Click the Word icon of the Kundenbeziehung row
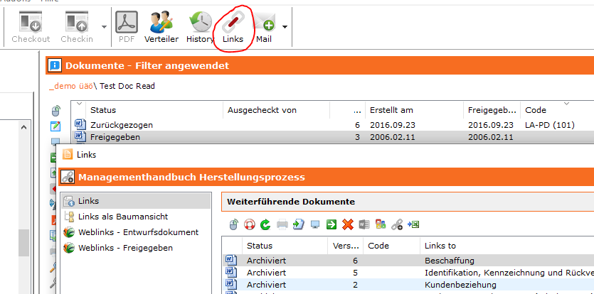 (231, 284)
